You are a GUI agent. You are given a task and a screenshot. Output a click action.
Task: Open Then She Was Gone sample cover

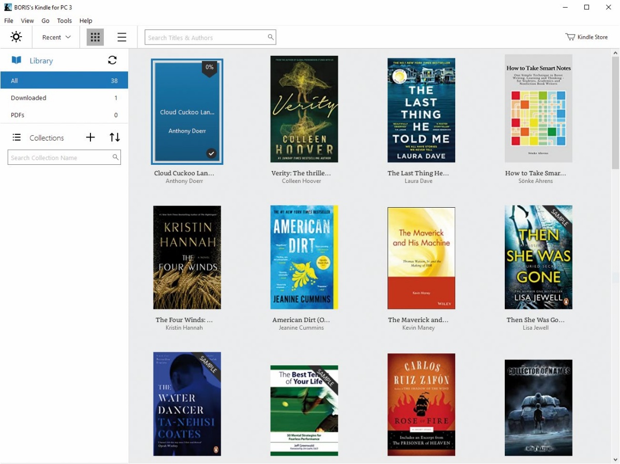[x=538, y=257]
